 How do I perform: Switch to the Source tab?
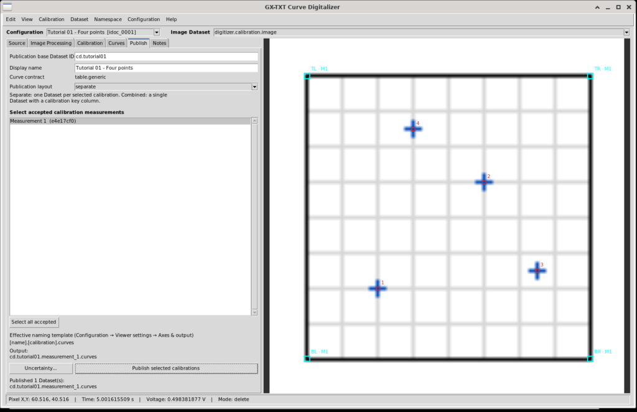[17, 43]
